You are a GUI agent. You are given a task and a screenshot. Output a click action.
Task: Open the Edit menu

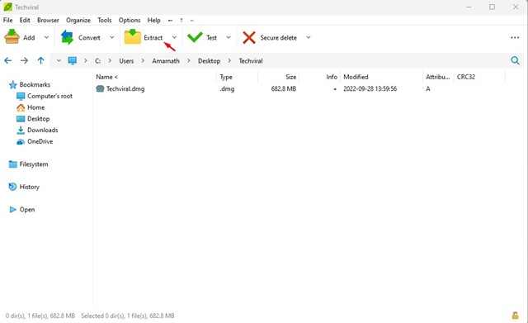click(25, 20)
